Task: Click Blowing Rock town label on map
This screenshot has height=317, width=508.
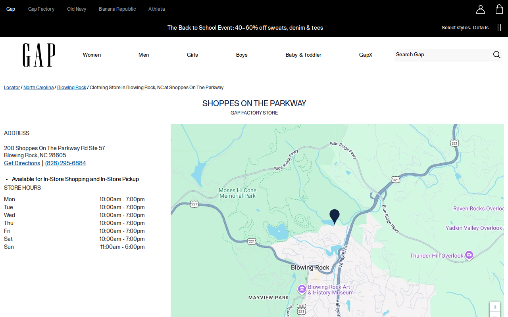Action: (x=310, y=267)
